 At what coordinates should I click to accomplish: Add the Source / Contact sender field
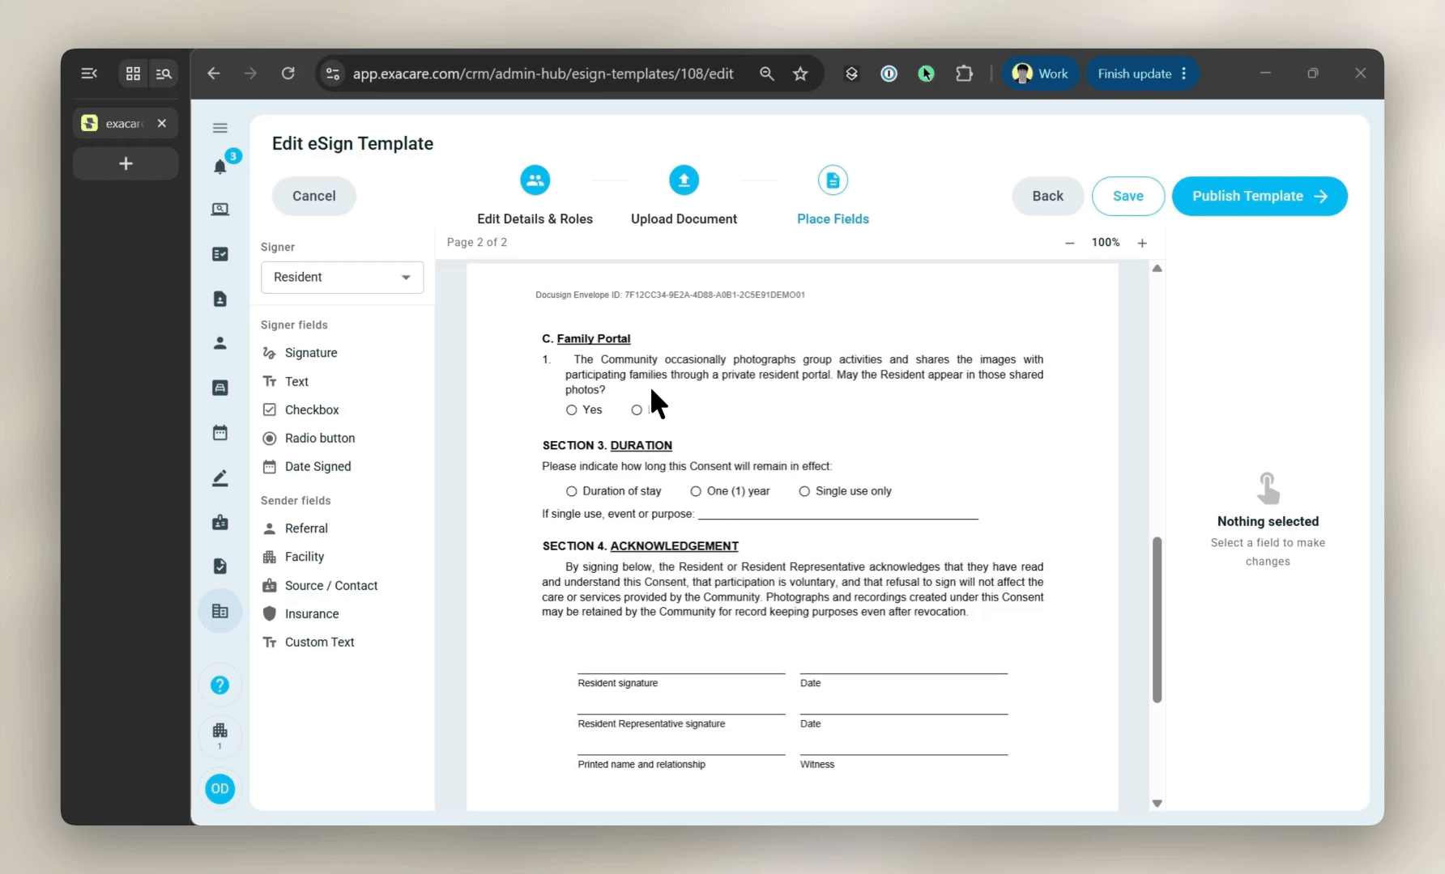320,585
